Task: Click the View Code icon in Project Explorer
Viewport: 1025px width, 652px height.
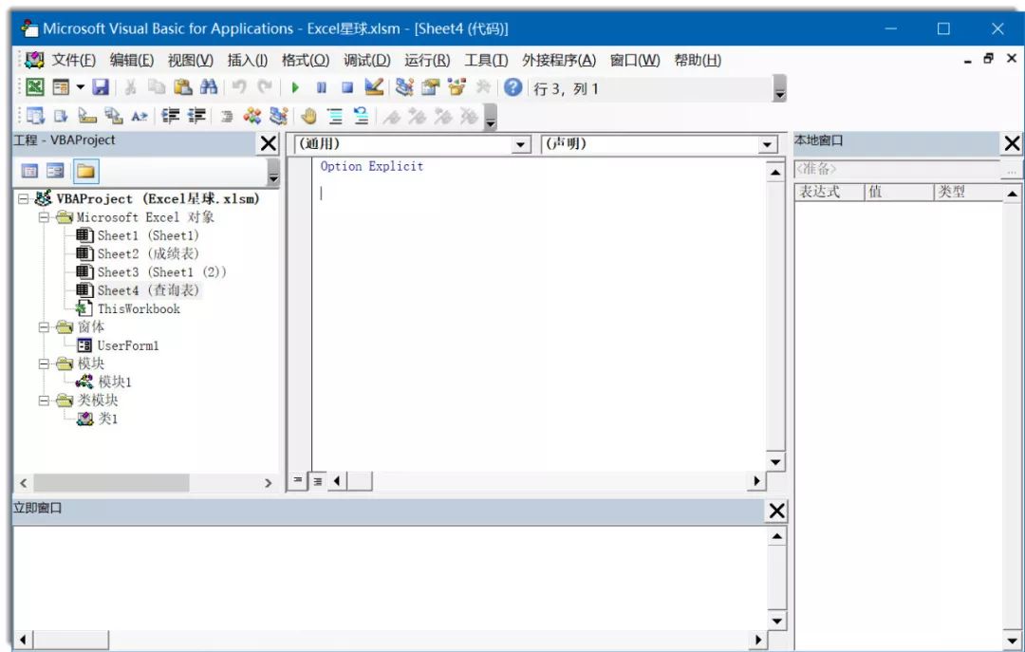Action: [x=32, y=171]
